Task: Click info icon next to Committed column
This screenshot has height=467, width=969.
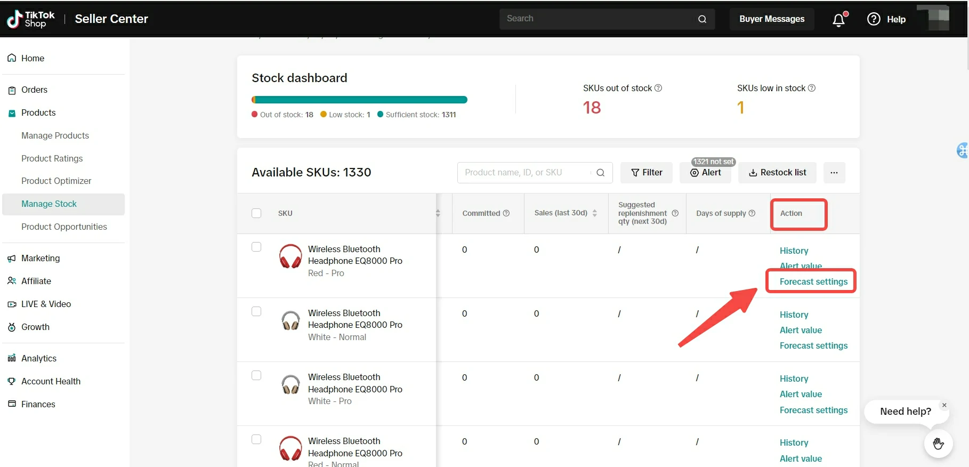Action: pyautogui.click(x=506, y=213)
